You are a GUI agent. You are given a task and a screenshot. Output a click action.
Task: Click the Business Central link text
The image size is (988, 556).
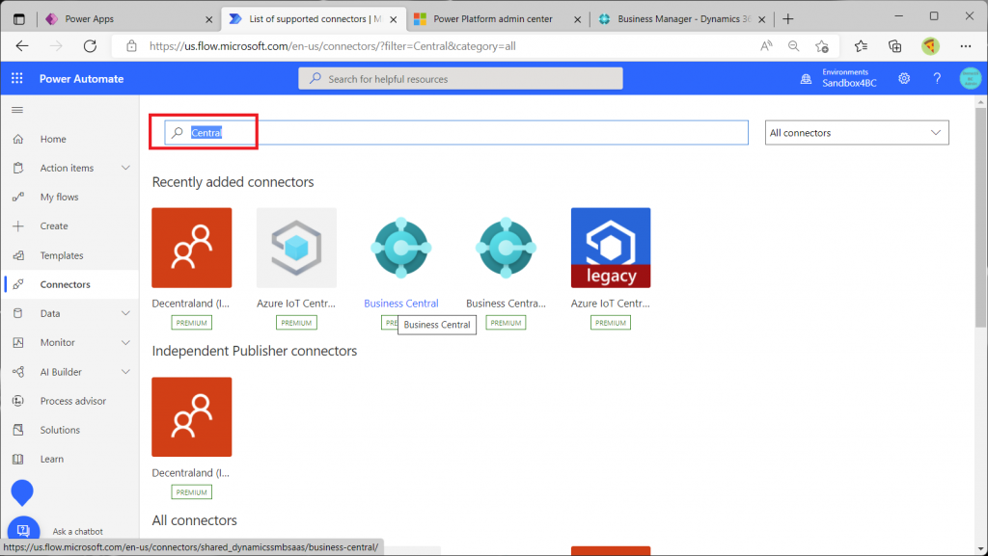(400, 304)
